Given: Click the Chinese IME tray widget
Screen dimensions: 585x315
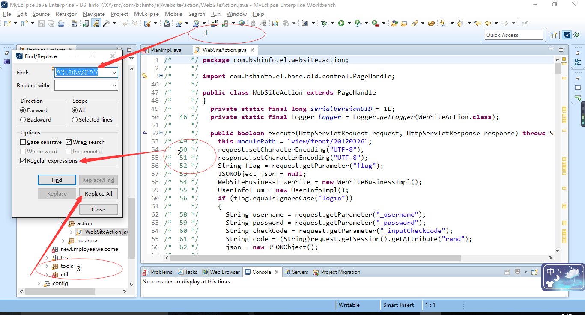Looking at the screenshot, I should click(562, 277).
